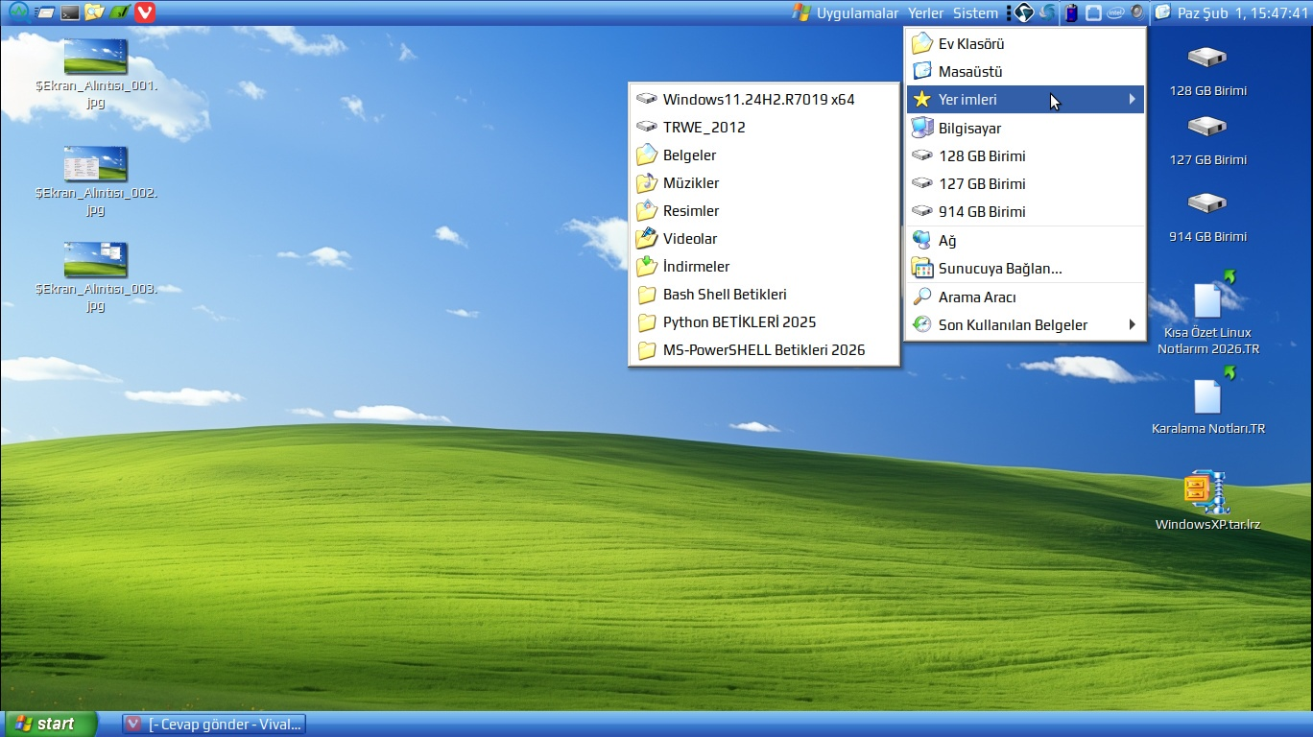Switch to the Cevap gönder Vivaldi taskbar window
The height and width of the screenshot is (737, 1313).
(214, 724)
